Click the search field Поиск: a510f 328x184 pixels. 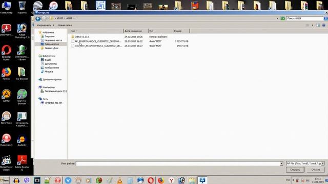304,18
